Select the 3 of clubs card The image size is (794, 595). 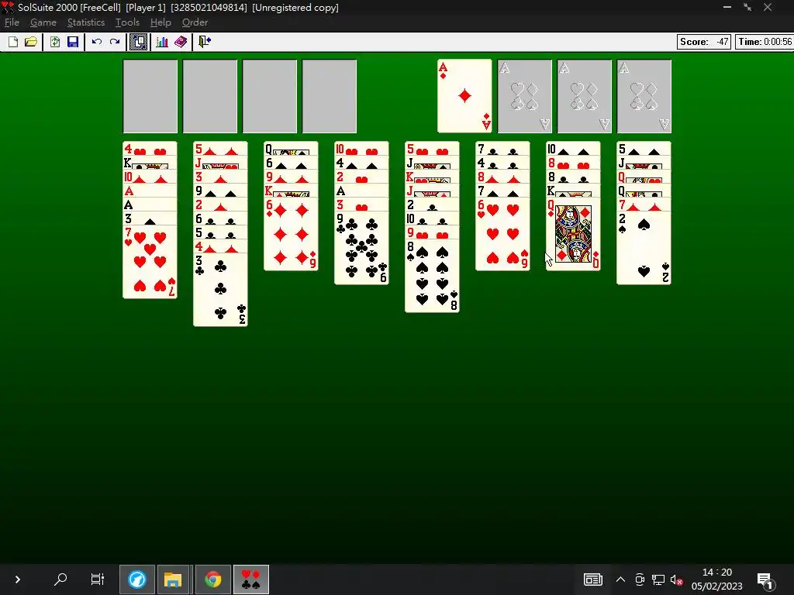pyautogui.click(x=220, y=290)
